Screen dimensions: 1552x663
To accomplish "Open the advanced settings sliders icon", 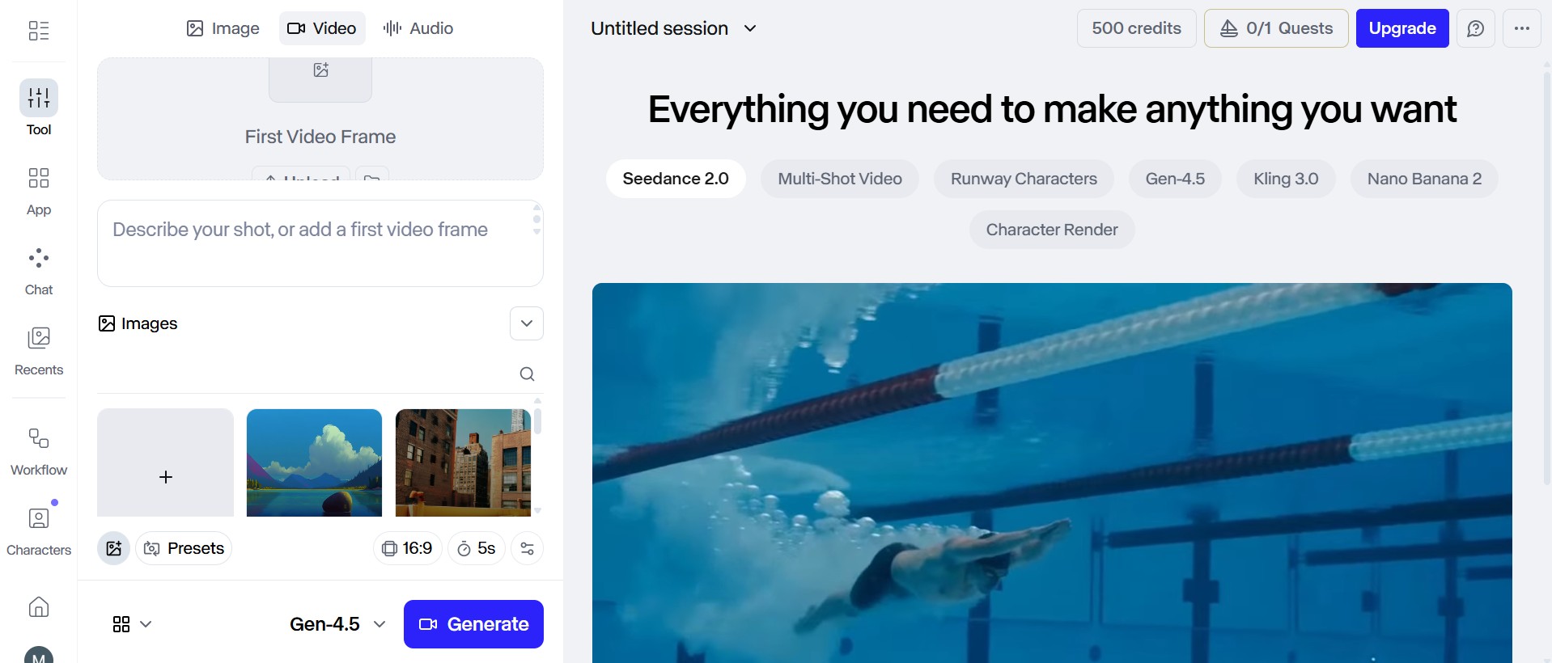I will (527, 548).
